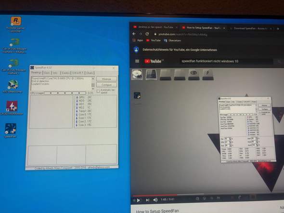Click the GPU temperature reading in SpeedFan

84,97
